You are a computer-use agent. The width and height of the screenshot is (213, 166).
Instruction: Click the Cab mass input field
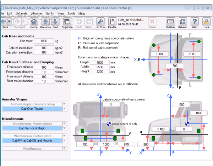(44, 41)
